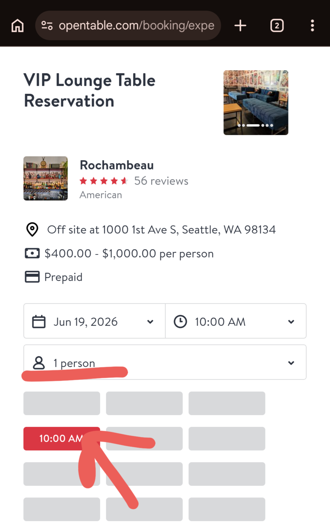Click the clock icon in time field
The image size is (330, 532).
point(180,321)
